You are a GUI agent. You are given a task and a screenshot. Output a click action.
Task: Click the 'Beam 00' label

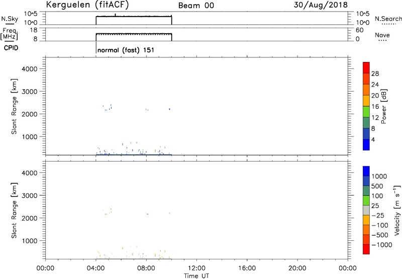pos(196,6)
